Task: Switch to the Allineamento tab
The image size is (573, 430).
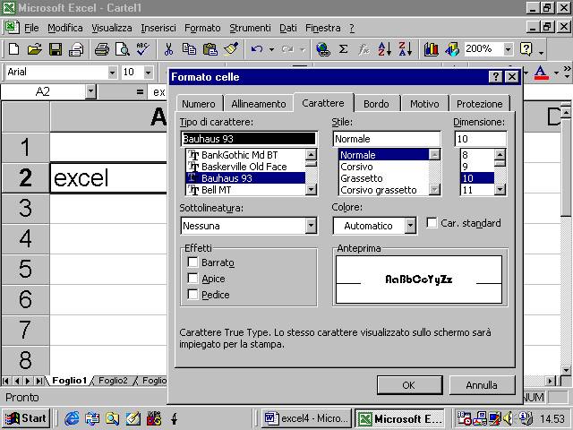Action: 259,104
